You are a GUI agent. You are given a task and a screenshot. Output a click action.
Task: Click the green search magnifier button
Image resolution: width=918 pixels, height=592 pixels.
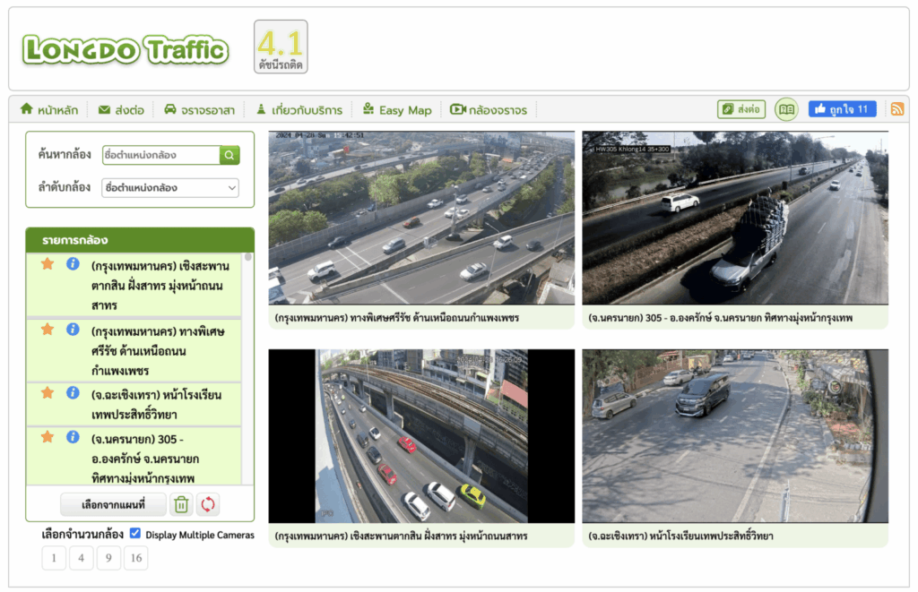229,155
